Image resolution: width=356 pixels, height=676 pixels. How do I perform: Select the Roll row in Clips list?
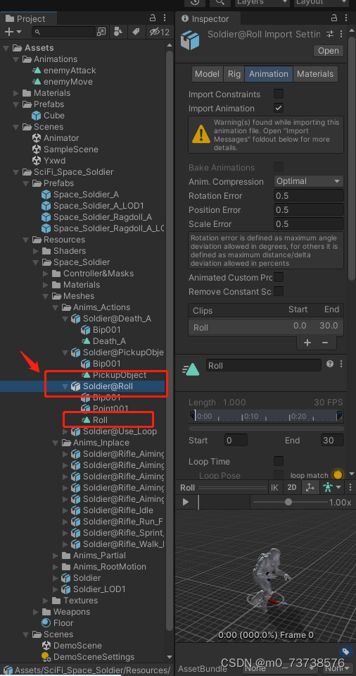click(x=266, y=327)
